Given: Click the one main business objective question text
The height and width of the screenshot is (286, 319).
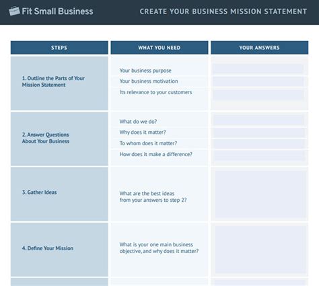Looking at the screenshot, I should point(159,248).
